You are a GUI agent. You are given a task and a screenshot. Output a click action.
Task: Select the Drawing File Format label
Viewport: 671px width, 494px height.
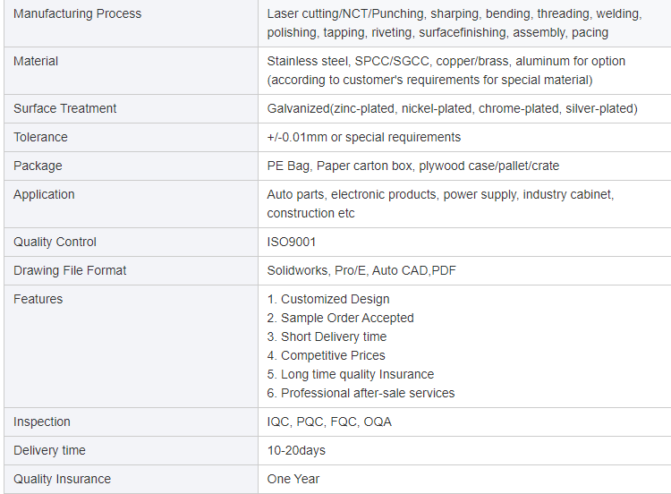(70, 270)
